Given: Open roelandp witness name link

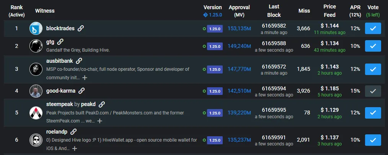Looking at the screenshot, I should (57, 132).
